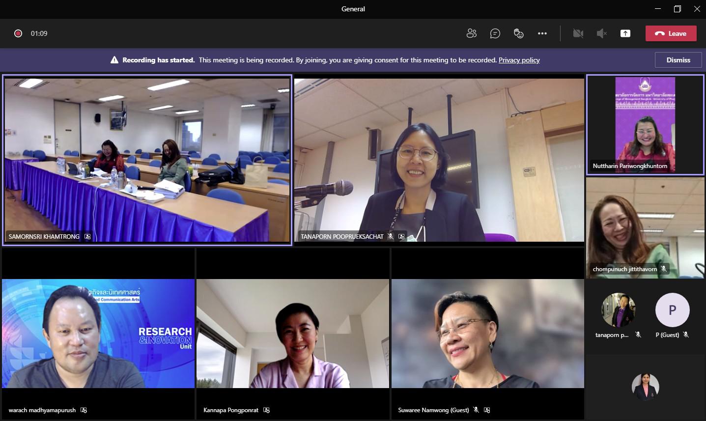This screenshot has width=706, height=421.
Task: Click the General window title
Action: click(353, 9)
